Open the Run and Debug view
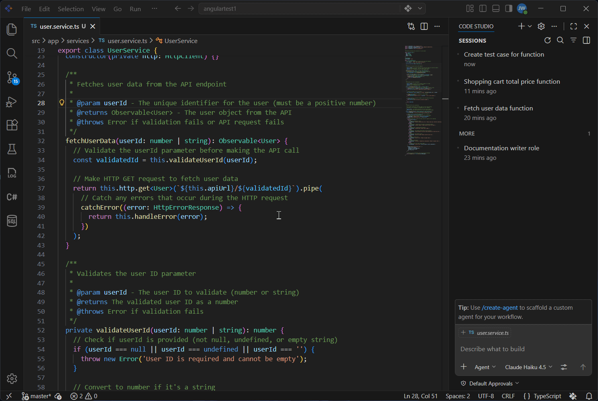The width and height of the screenshot is (598, 401). click(12, 102)
